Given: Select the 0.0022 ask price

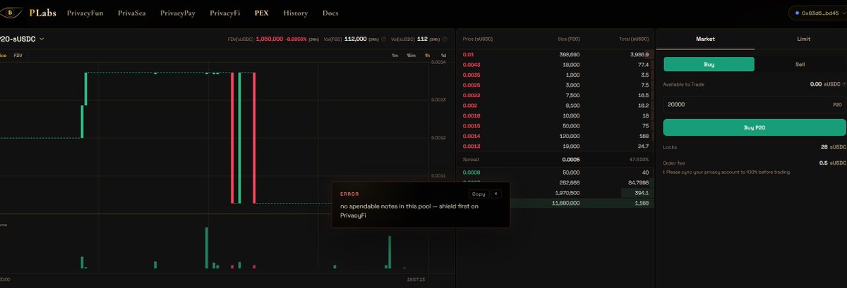Looking at the screenshot, I should (x=471, y=95).
